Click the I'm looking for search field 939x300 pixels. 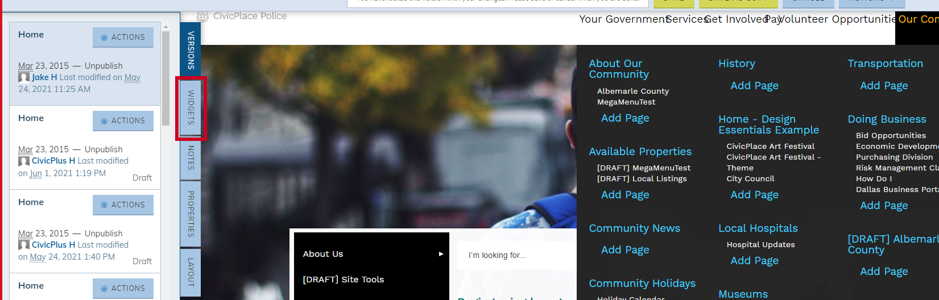click(517, 255)
